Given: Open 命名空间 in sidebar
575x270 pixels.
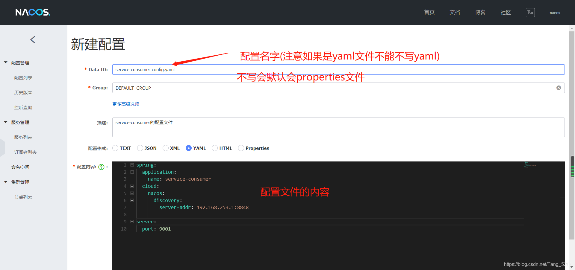Looking at the screenshot, I should click(20, 167).
